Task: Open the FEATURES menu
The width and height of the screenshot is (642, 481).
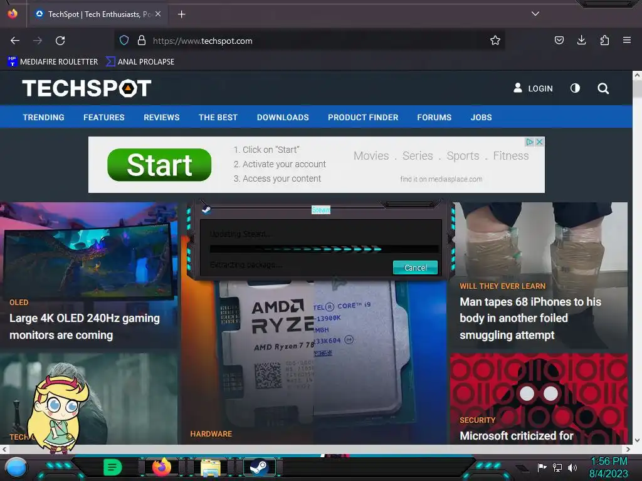Action: pos(104,117)
